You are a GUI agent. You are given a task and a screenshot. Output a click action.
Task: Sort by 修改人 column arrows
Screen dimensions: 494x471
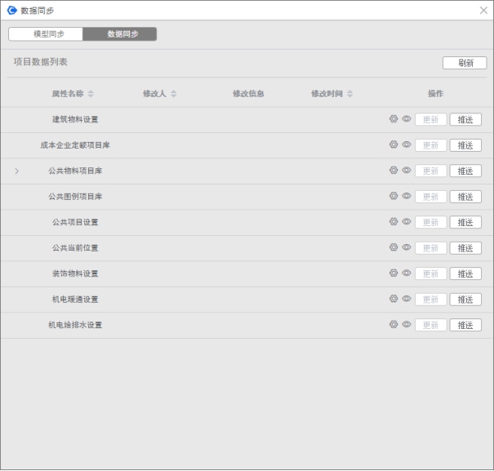(173, 94)
